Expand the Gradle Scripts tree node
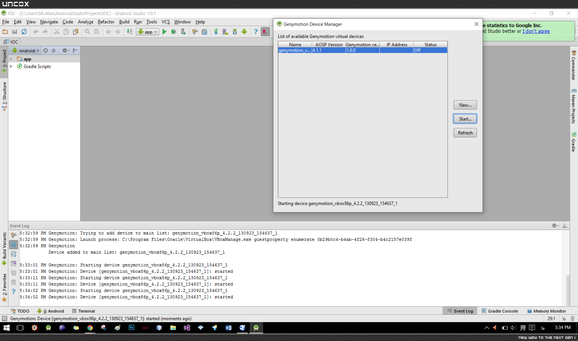This screenshot has width=578, height=341. tap(11, 66)
